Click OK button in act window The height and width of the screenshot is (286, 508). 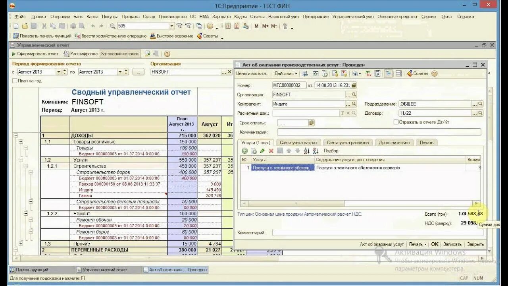click(x=435, y=244)
